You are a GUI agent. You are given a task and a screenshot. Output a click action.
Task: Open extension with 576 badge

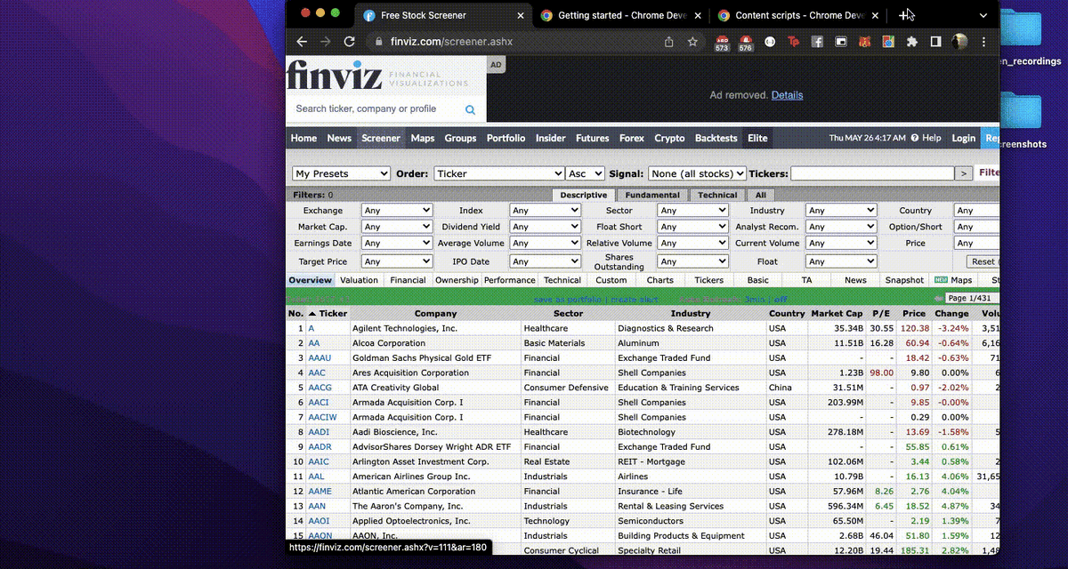746,43
